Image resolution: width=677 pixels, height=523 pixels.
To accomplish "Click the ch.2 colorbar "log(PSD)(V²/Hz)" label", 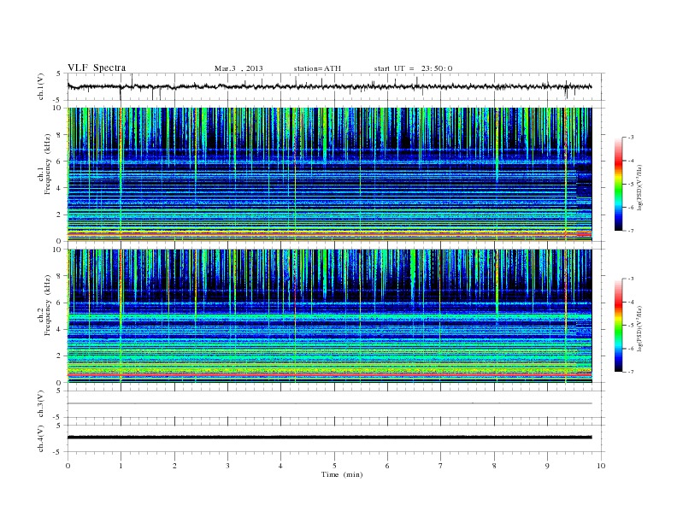I will 639,328.
